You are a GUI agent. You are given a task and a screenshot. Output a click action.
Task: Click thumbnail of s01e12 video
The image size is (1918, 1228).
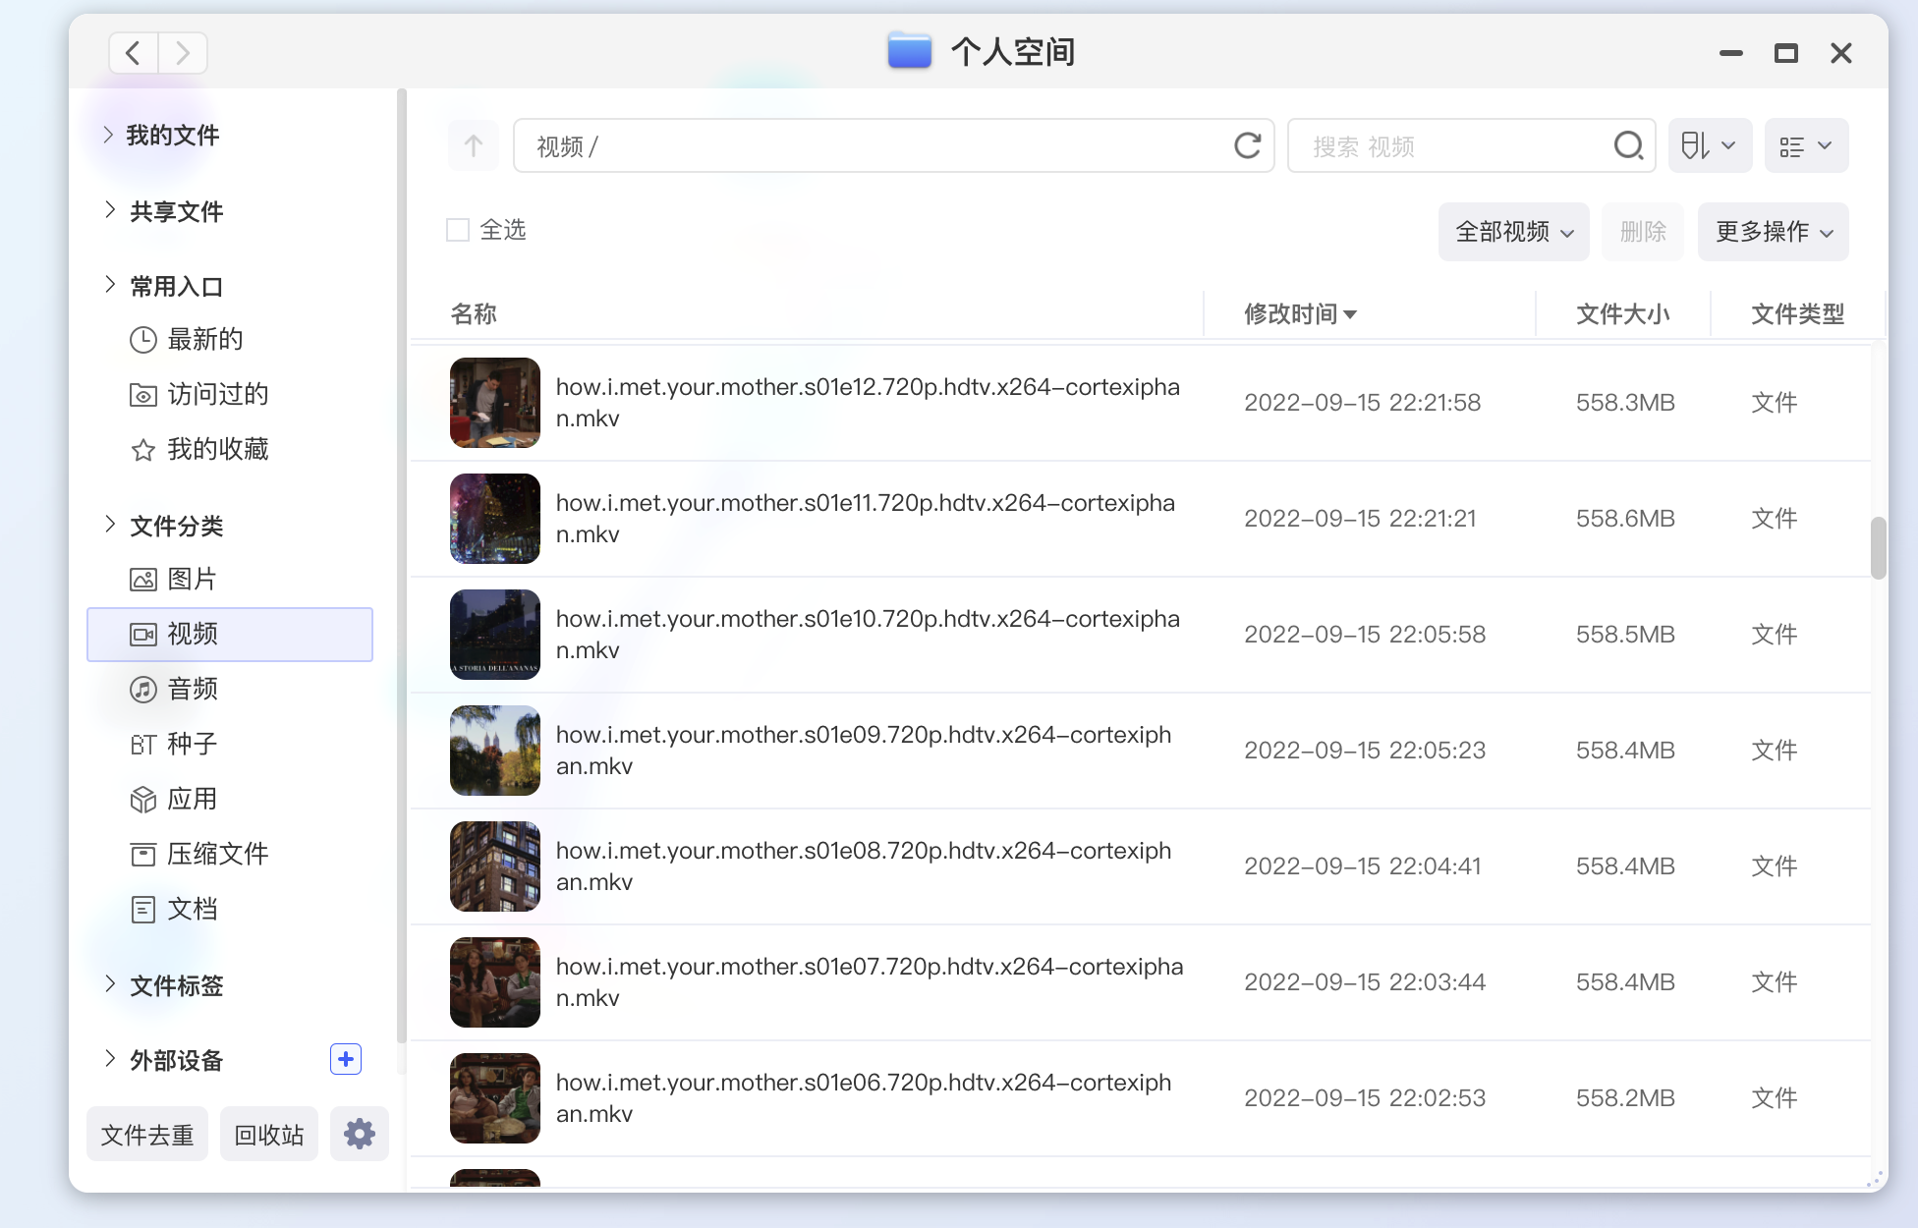495,403
